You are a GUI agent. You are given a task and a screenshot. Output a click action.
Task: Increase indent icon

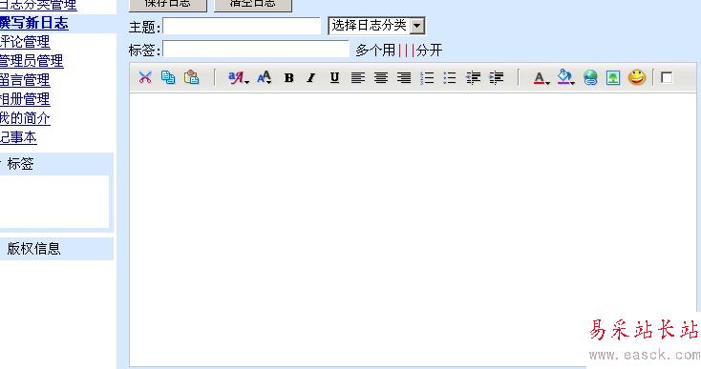pos(497,77)
